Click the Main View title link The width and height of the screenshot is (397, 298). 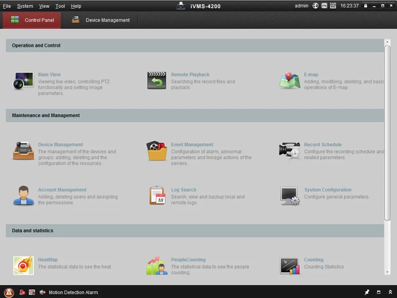coord(49,75)
